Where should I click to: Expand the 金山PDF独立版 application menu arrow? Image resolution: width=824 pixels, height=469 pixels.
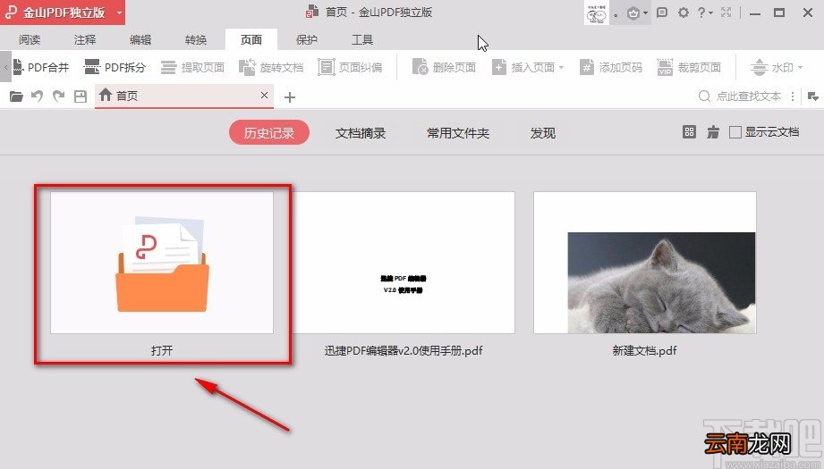120,13
